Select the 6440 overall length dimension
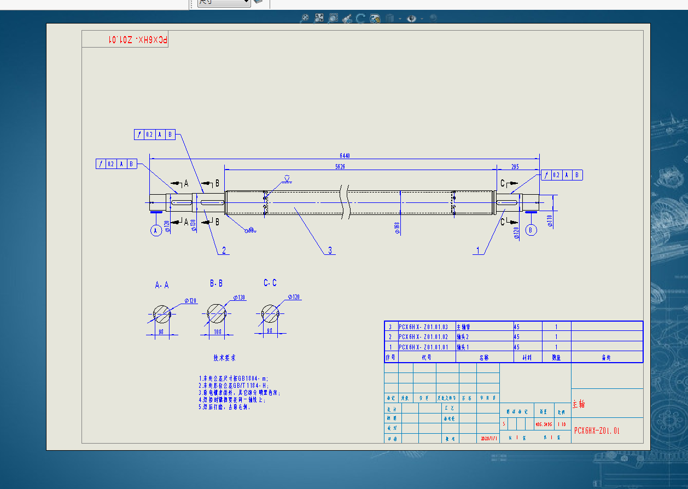Screen dimensions: 688x489 click(x=345, y=156)
